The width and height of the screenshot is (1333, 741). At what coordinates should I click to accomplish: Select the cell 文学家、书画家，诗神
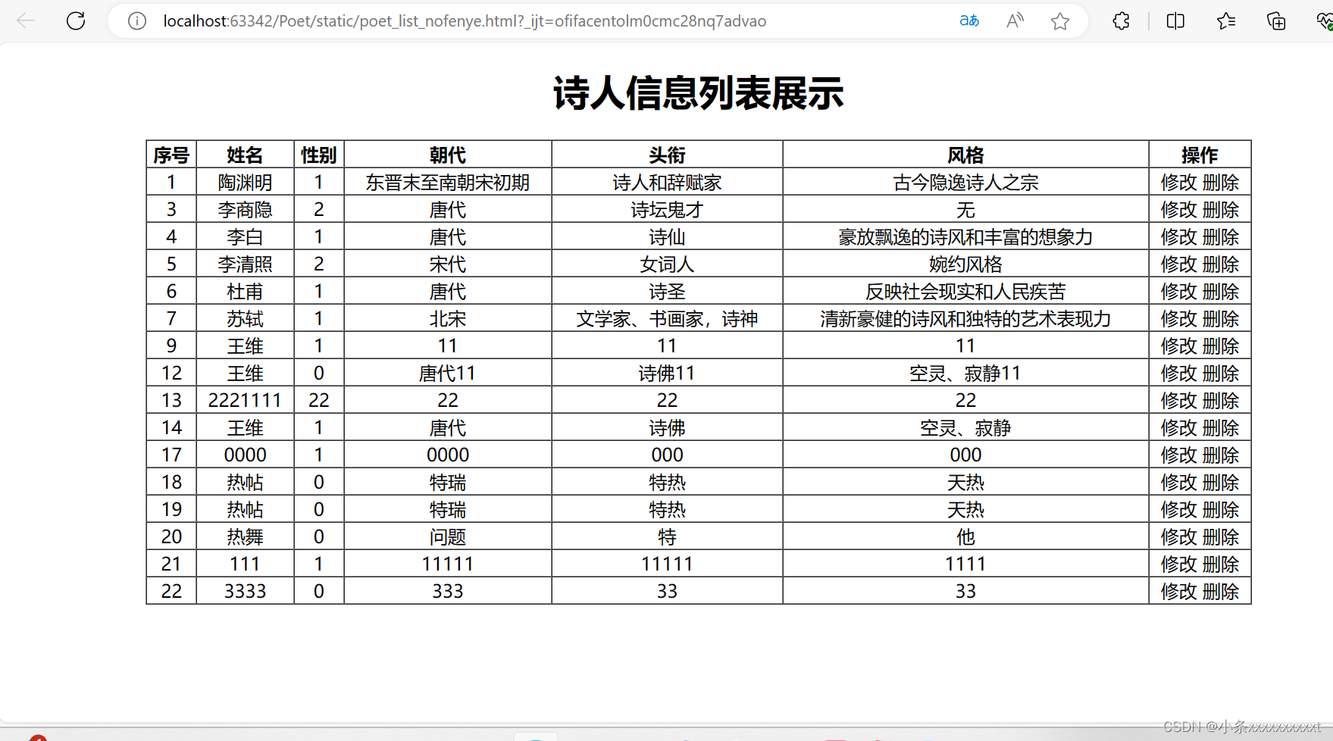(667, 319)
